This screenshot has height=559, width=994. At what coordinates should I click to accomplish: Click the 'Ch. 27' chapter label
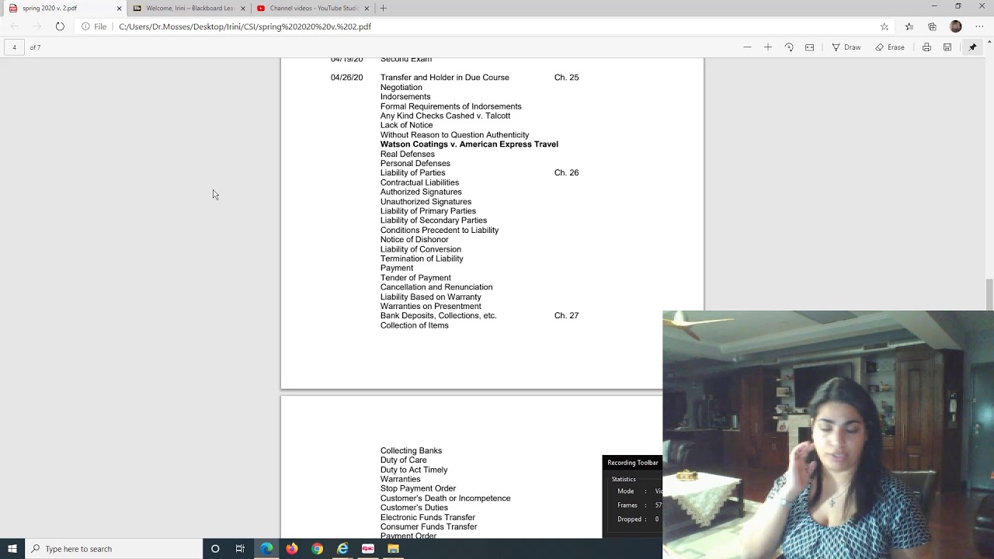click(x=566, y=316)
